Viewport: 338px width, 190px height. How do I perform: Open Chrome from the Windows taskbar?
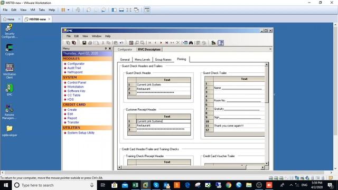coord(229,185)
